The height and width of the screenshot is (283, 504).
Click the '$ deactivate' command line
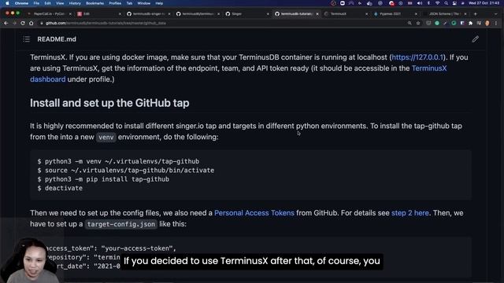tap(60, 189)
